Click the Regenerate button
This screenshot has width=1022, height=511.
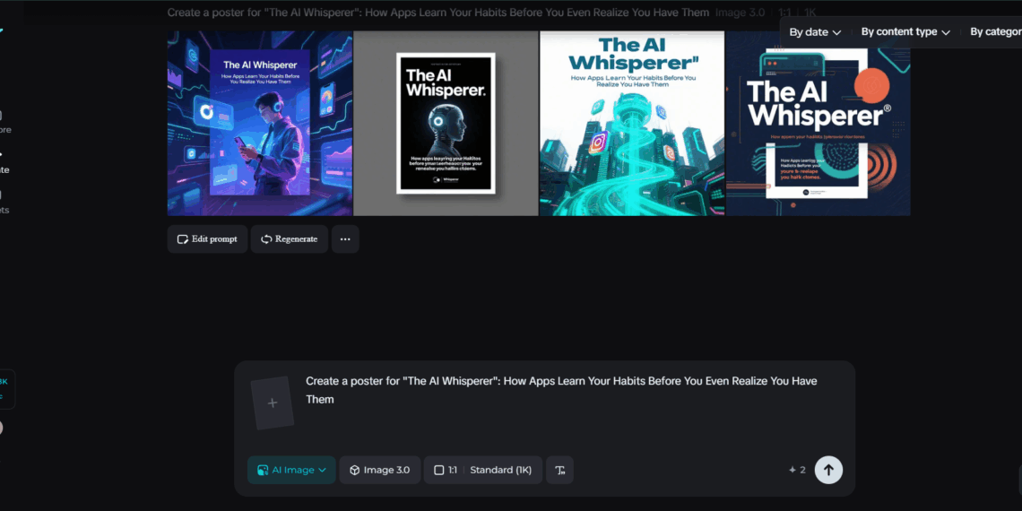click(290, 239)
